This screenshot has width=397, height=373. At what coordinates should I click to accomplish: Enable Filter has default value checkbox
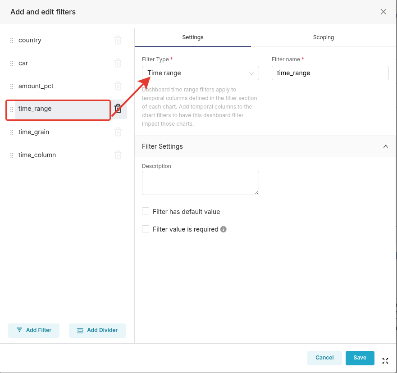click(146, 211)
